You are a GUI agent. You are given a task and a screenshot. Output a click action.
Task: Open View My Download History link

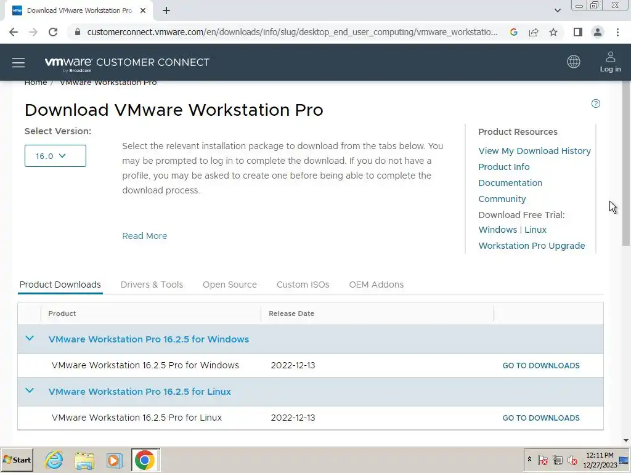tap(534, 151)
